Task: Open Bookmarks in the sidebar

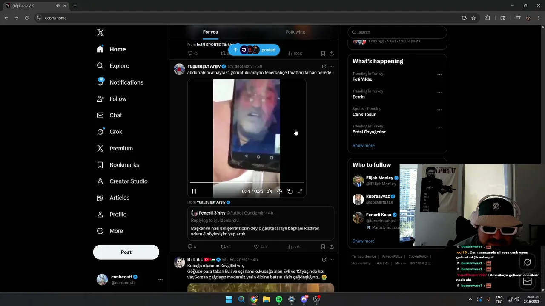Action: point(118,165)
